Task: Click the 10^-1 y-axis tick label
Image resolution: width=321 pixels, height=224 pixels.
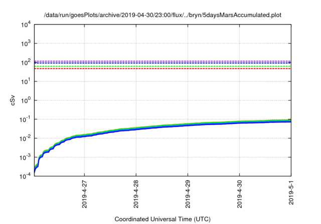Action: coord(25,119)
